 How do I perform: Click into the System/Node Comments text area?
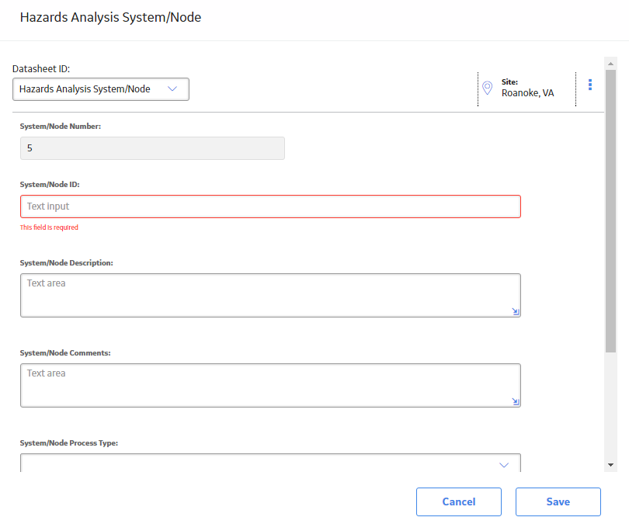pyautogui.click(x=270, y=385)
